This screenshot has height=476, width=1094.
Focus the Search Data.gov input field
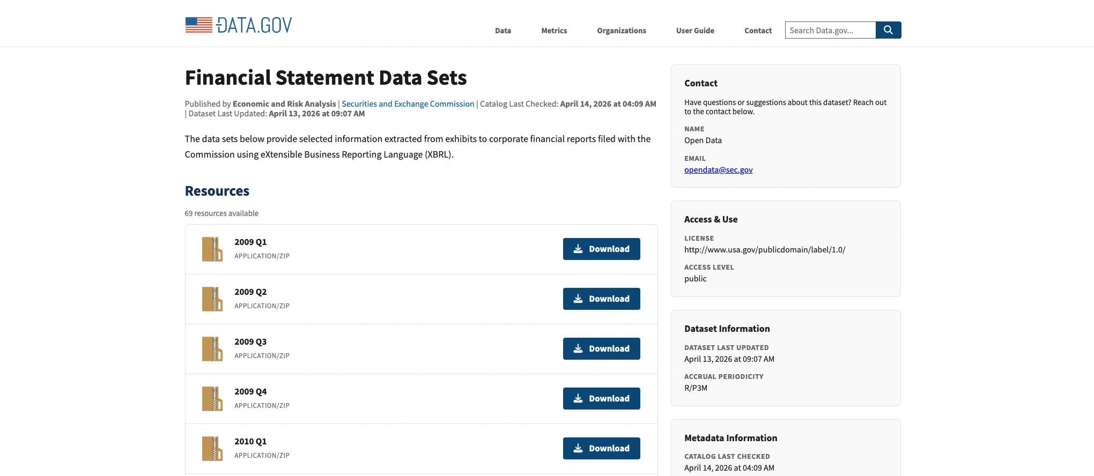point(830,30)
